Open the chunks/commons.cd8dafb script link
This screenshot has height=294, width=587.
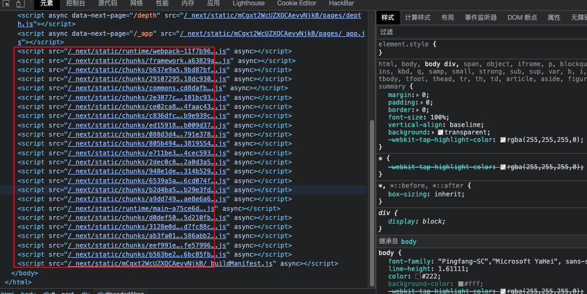point(145,88)
